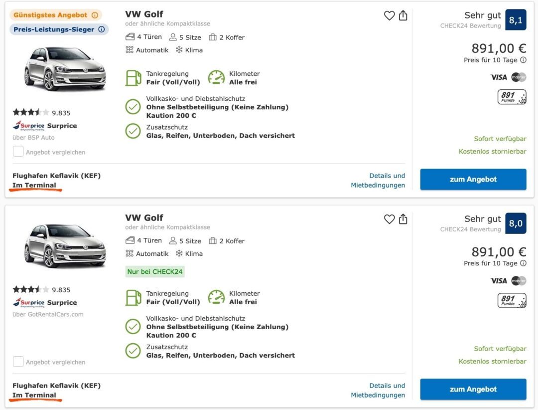Share the second VW Golf offer

pos(403,219)
